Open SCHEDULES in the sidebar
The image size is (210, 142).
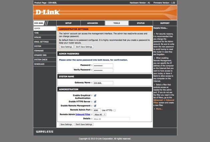[x=45, y=64]
